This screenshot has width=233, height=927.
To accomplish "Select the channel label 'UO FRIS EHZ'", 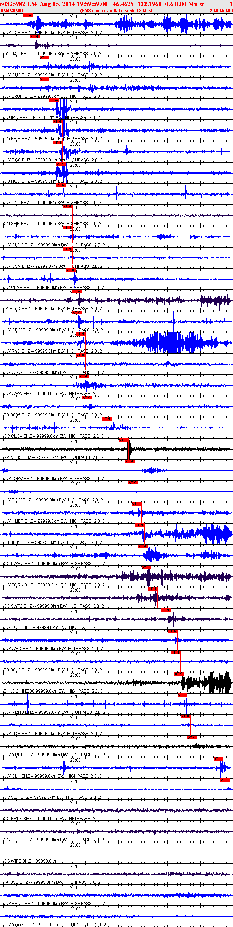I will click(x=17, y=138).
